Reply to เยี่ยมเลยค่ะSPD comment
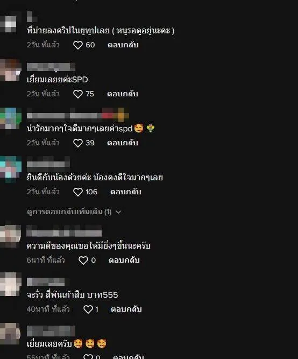Screen dimensions: 298x359 [123, 94]
